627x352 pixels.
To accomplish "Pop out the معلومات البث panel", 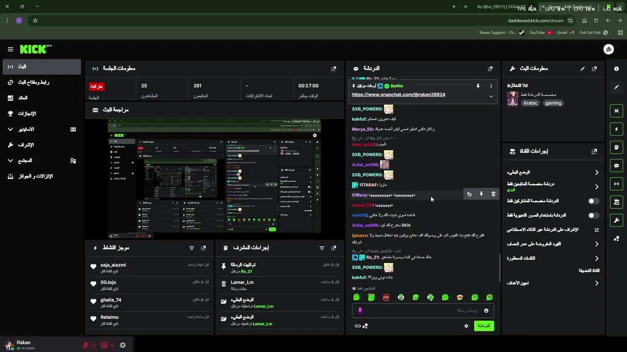I will 594,69.
